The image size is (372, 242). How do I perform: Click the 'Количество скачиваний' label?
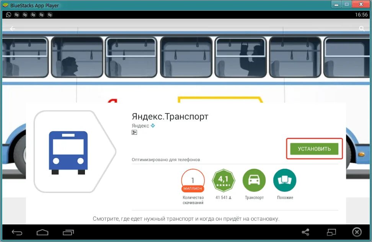(193, 200)
